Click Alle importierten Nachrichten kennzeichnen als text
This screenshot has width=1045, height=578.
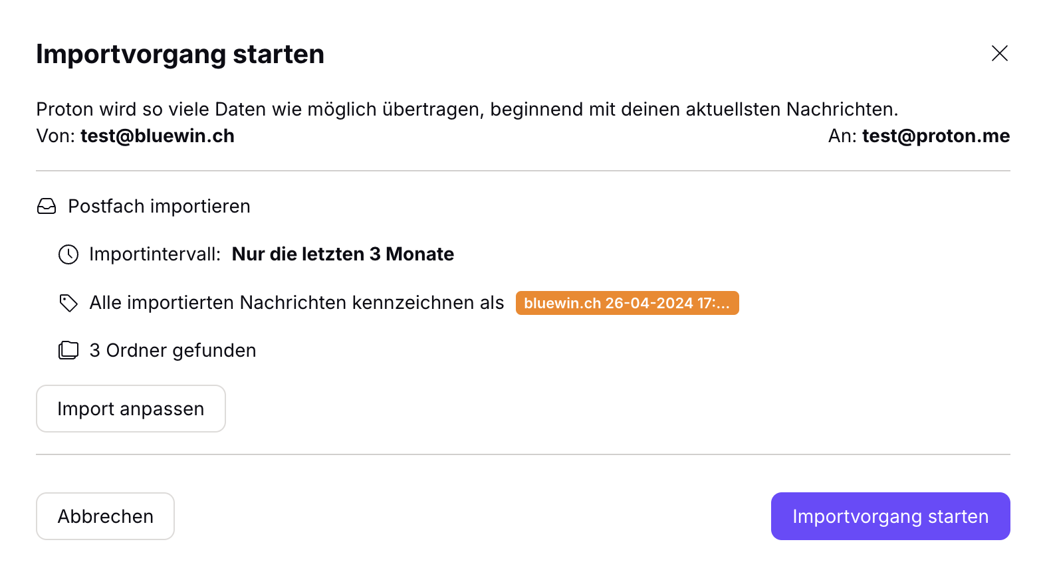[296, 303]
